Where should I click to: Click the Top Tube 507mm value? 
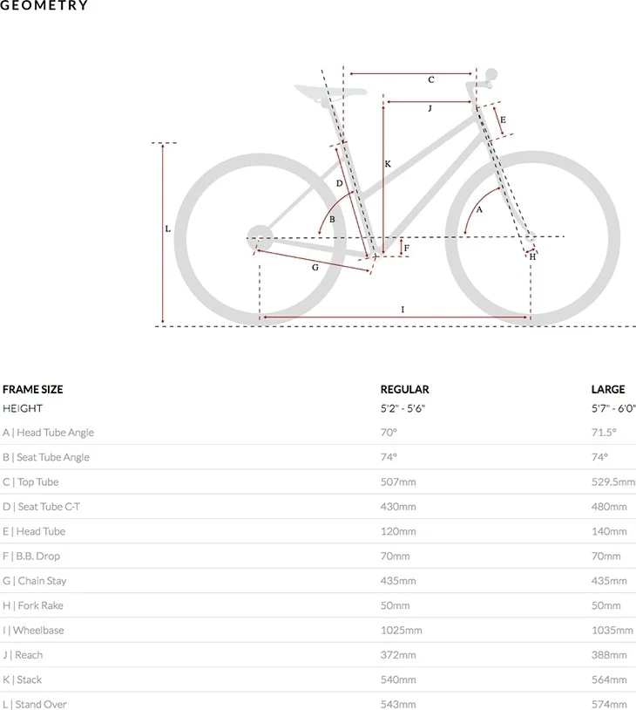pyautogui.click(x=398, y=481)
